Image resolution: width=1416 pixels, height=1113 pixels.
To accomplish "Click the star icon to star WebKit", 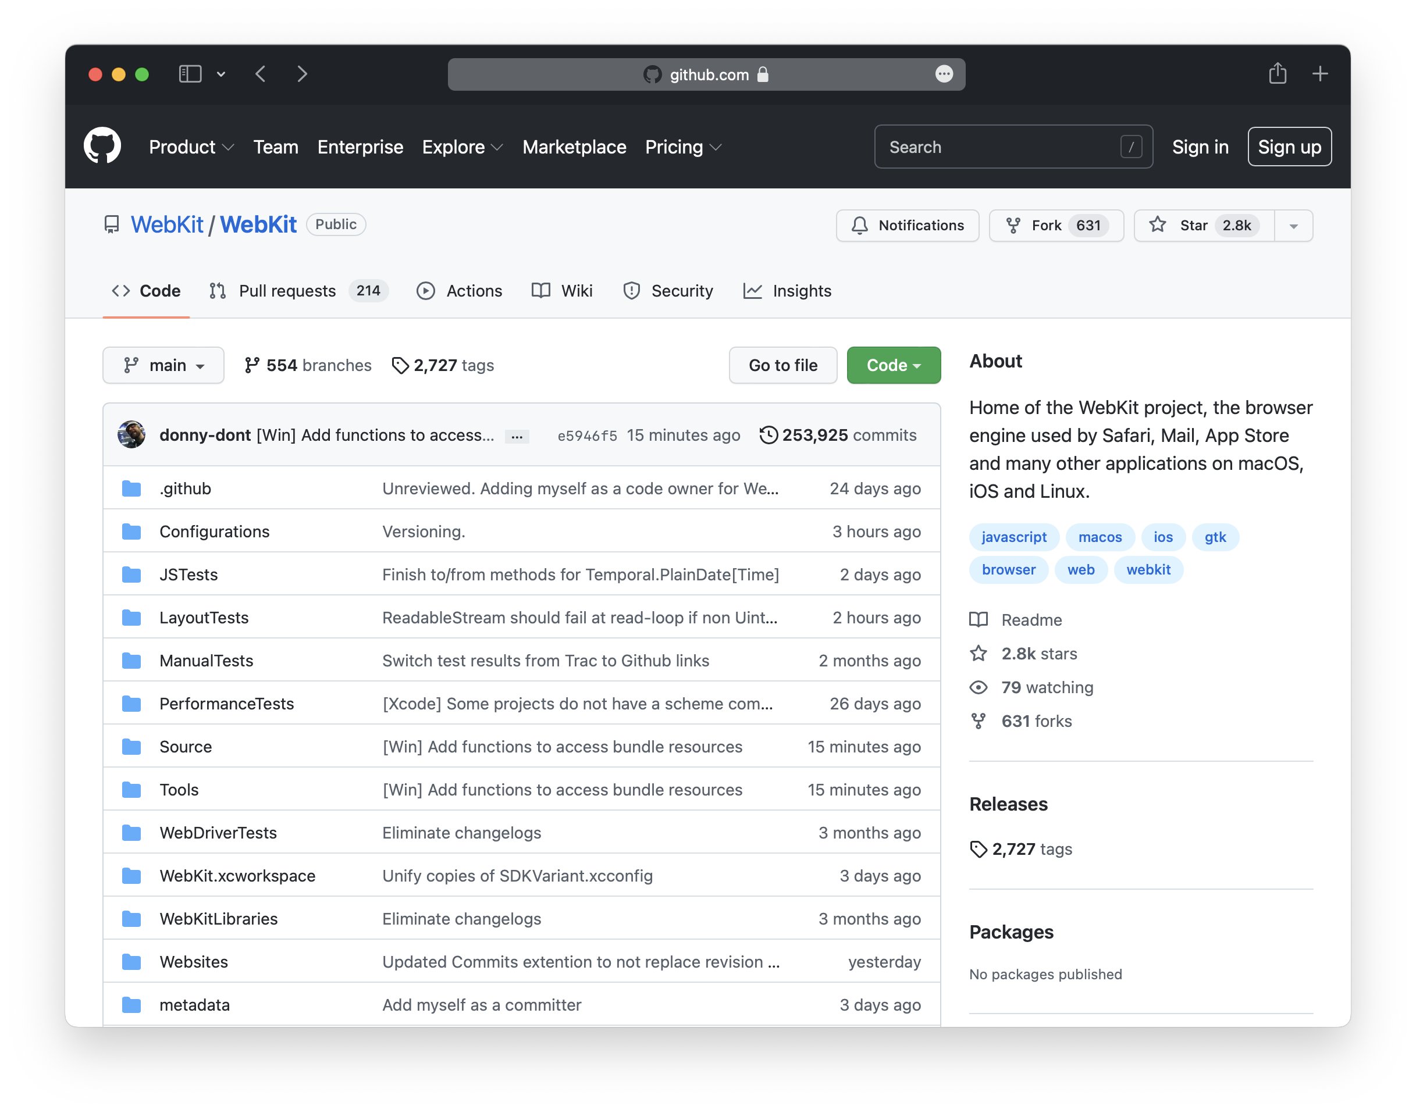I will (x=1158, y=226).
